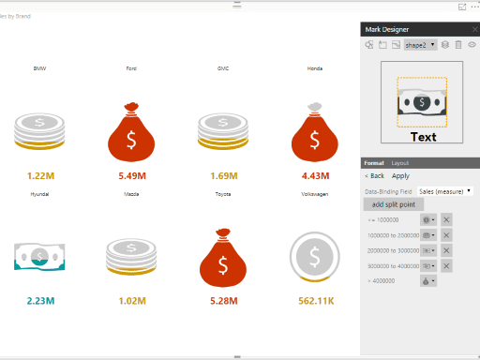Click the Ford brand label
480x360 pixels.
point(131,68)
